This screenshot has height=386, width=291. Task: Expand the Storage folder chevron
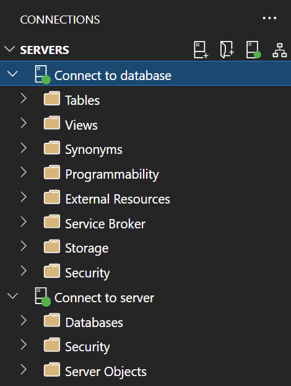tap(24, 246)
